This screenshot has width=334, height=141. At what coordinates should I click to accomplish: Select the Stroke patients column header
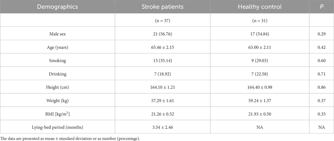point(162,7)
